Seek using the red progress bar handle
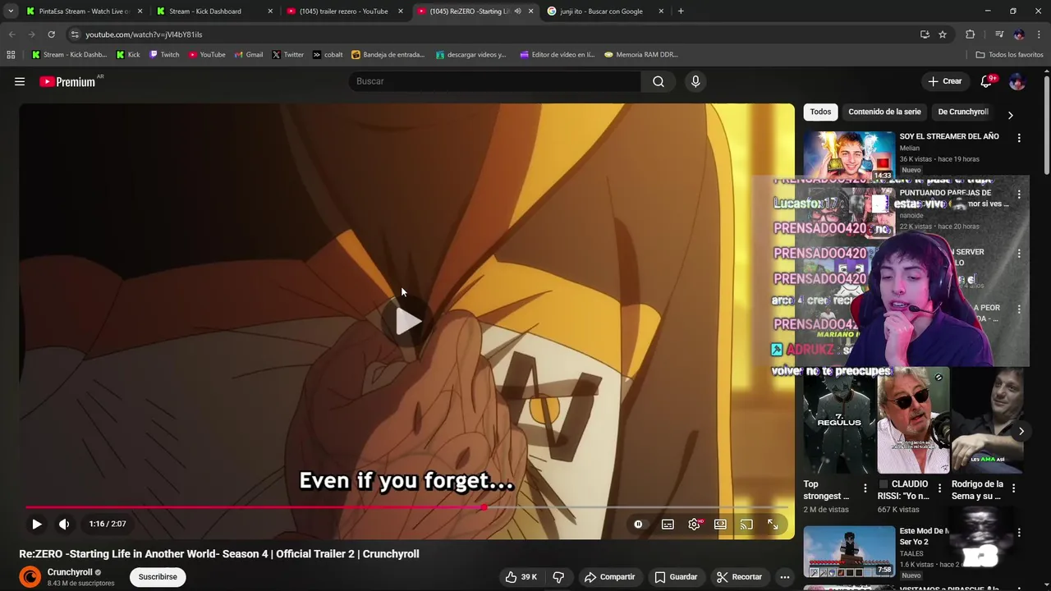The width and height of the screenshot is (1051, 591). (484, 507)
